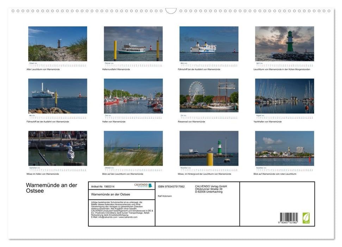Image resolution: width=342 pixels, height=247 pixels.
Task: Open the February Hafenrundfahrt boat image
Action: (133, 43)
